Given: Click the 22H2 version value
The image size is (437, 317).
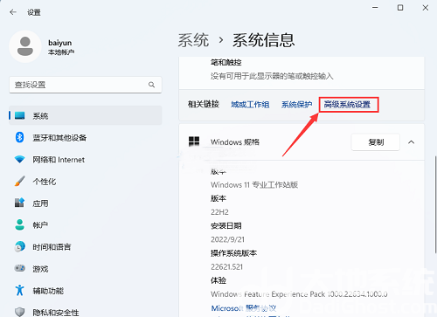Looking at the screenshot, I should pos(219,212).
